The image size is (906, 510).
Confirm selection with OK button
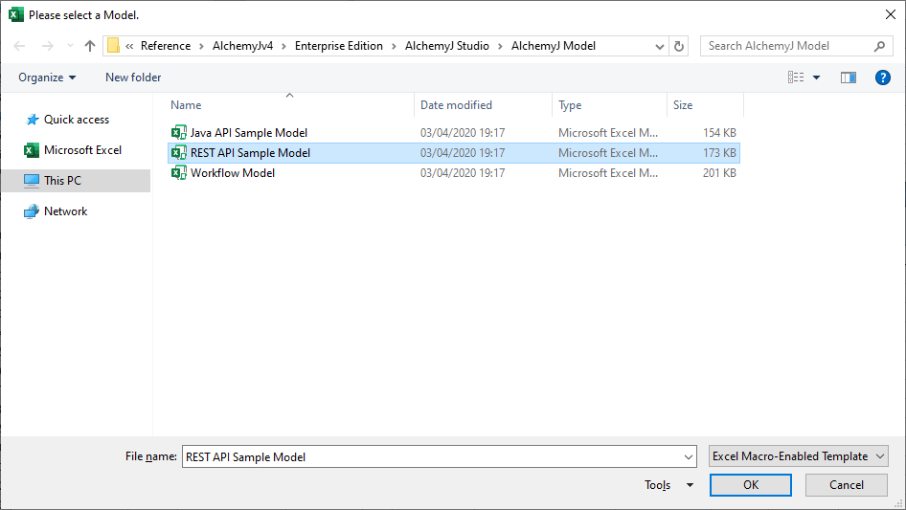(751, 485)
